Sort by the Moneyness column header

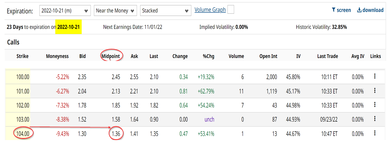click(57, 56)
